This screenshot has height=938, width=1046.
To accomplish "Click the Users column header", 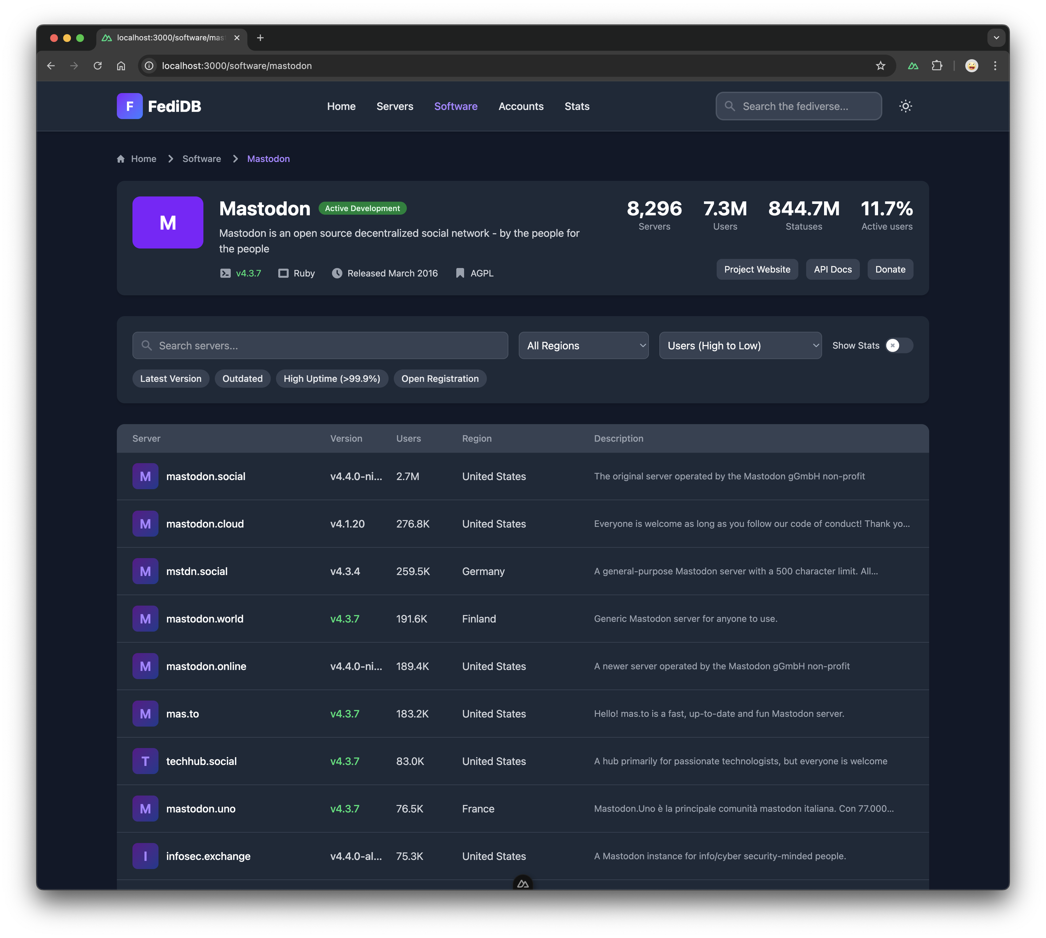I will tap(408, 438).
